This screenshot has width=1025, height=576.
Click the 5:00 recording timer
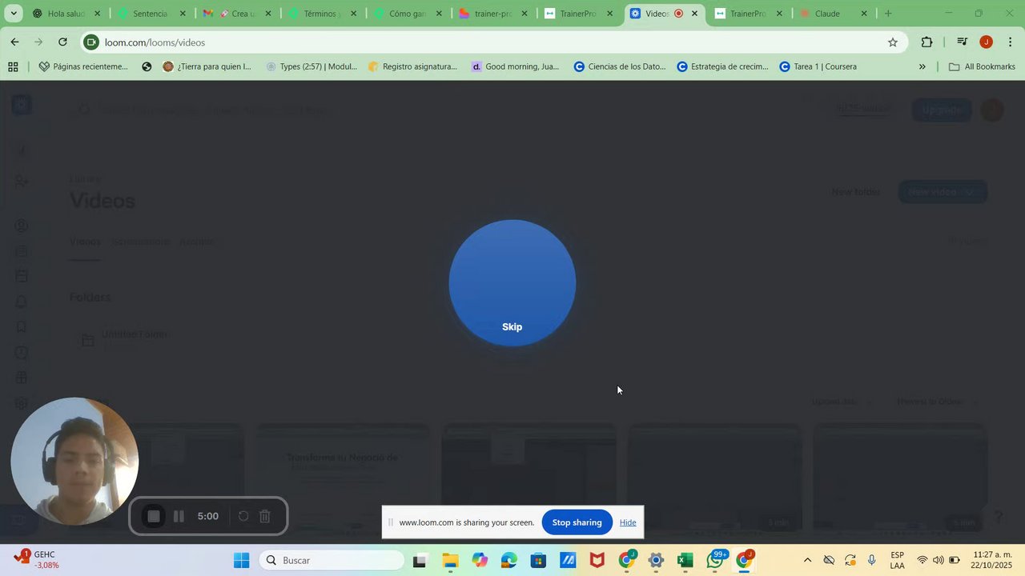208,516
